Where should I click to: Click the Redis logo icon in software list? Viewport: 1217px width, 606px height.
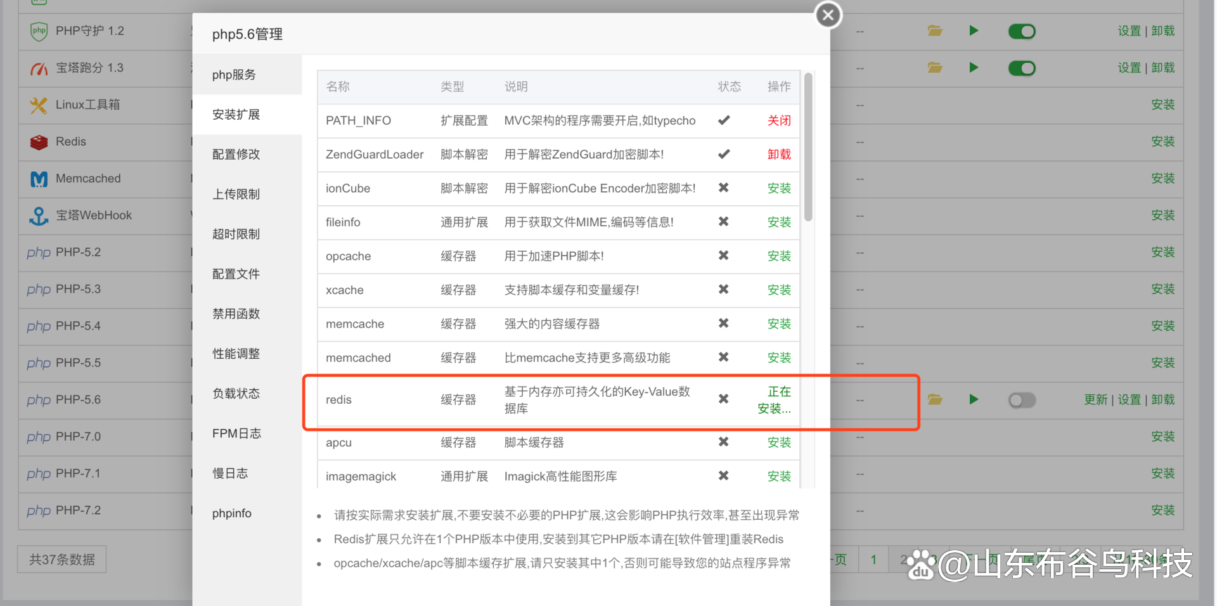pyautogui.click(x=39, y=142)
